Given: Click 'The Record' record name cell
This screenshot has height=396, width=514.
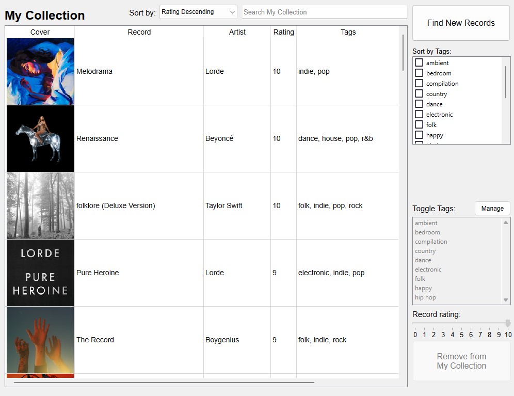Looking at the screenshot, I should tap(139, 340).
